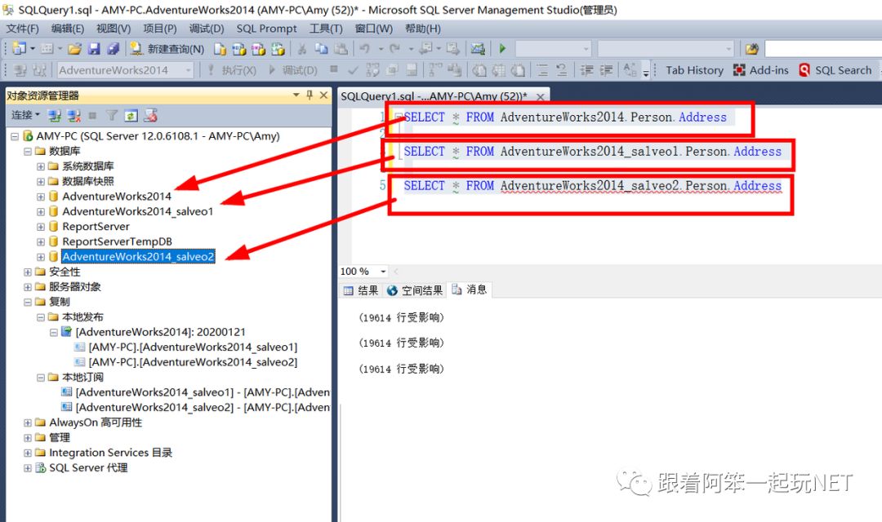The height and width of the screenshot is (522, 882).
Task: Open SQL Search
Action: point(835,70)
